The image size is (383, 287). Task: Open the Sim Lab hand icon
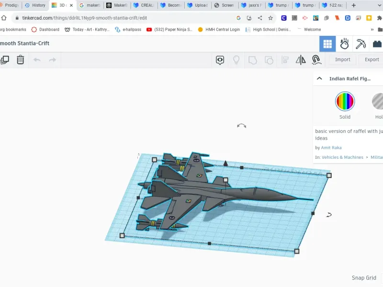[x=344, y=44]
